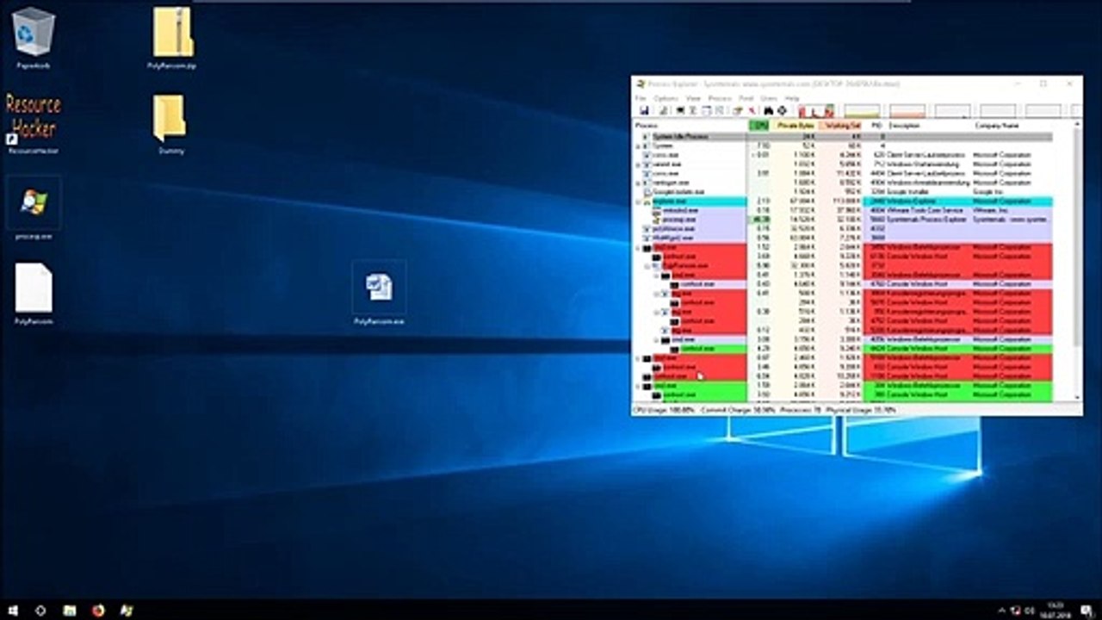This screenshot has width=1102, height=620.
Task: Click the Cortana search circle in taskbar
Action: click(40, 610)
